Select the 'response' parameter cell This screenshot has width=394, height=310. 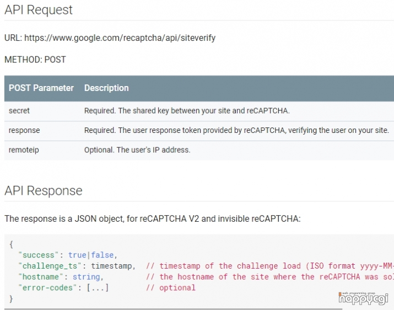tap(24, 130)
